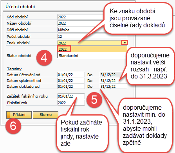Click the Dílčí období label
This screenshot has height=153, width=175.
point(17,30)
